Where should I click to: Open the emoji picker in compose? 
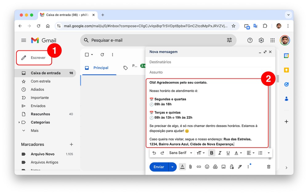pyautogui.click(x=207, y=167)
